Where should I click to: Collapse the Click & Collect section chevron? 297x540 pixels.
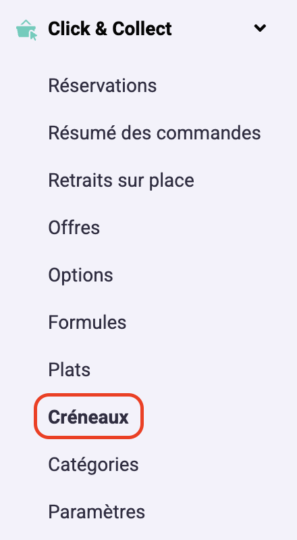click(260, 28)
